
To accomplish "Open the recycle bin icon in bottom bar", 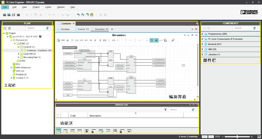I will pos(122,131).
